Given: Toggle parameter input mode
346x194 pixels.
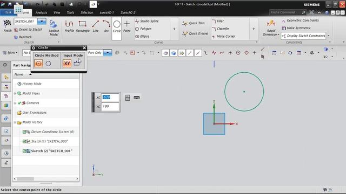Looking at the screenshot, I should [77, 64].
